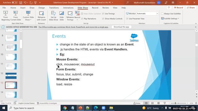Click the slide title Events
This screenshot has height=111, width=198.
(59, 36)
